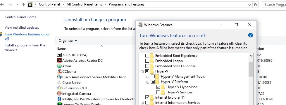
Task: Open the address bar history dropdown
Action: point(250,5)
